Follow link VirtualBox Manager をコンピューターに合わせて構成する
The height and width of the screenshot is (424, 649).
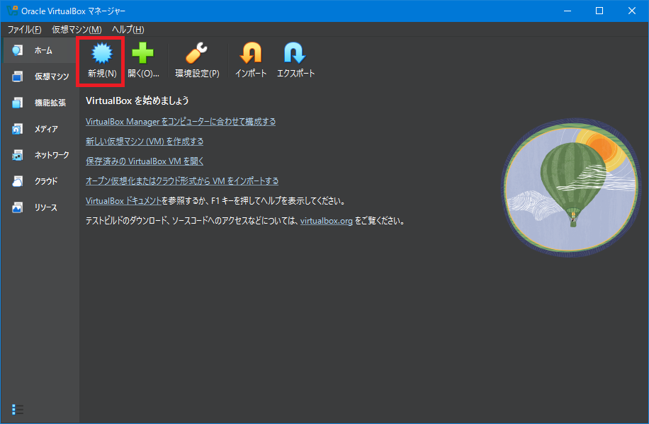181,122
